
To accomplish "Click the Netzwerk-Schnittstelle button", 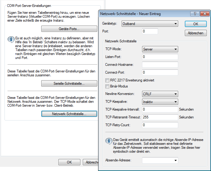I will (x=69, y=114).
